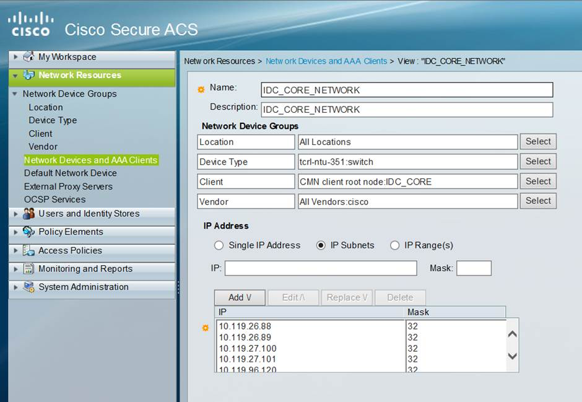Select IP entry 10.119.26.89
Viewport: 582px width, 402px height.
(x=245, y=338)
